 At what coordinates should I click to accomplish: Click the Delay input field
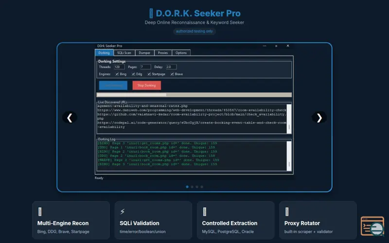[x=172, y=67]
